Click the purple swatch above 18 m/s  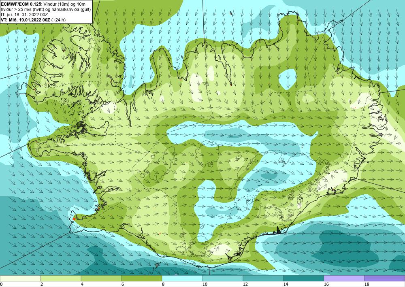click(385, 278)
